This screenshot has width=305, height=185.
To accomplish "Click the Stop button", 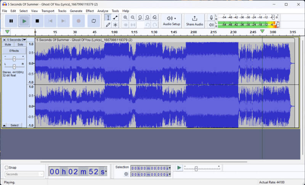I will click(x=37, y=21).
